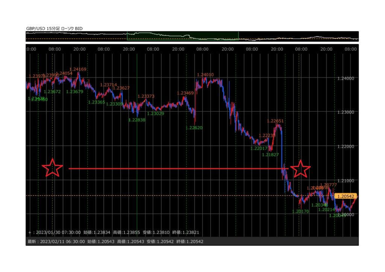Click the 1.24169 high price label
The height and width of the screenshot is (272, 385).
click(78, 69)
